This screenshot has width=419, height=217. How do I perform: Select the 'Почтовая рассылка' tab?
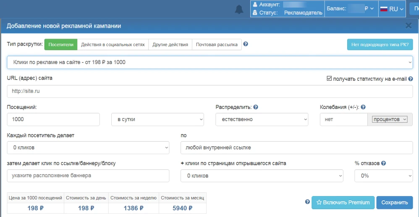pyautogui.click(x=217, y=44)
